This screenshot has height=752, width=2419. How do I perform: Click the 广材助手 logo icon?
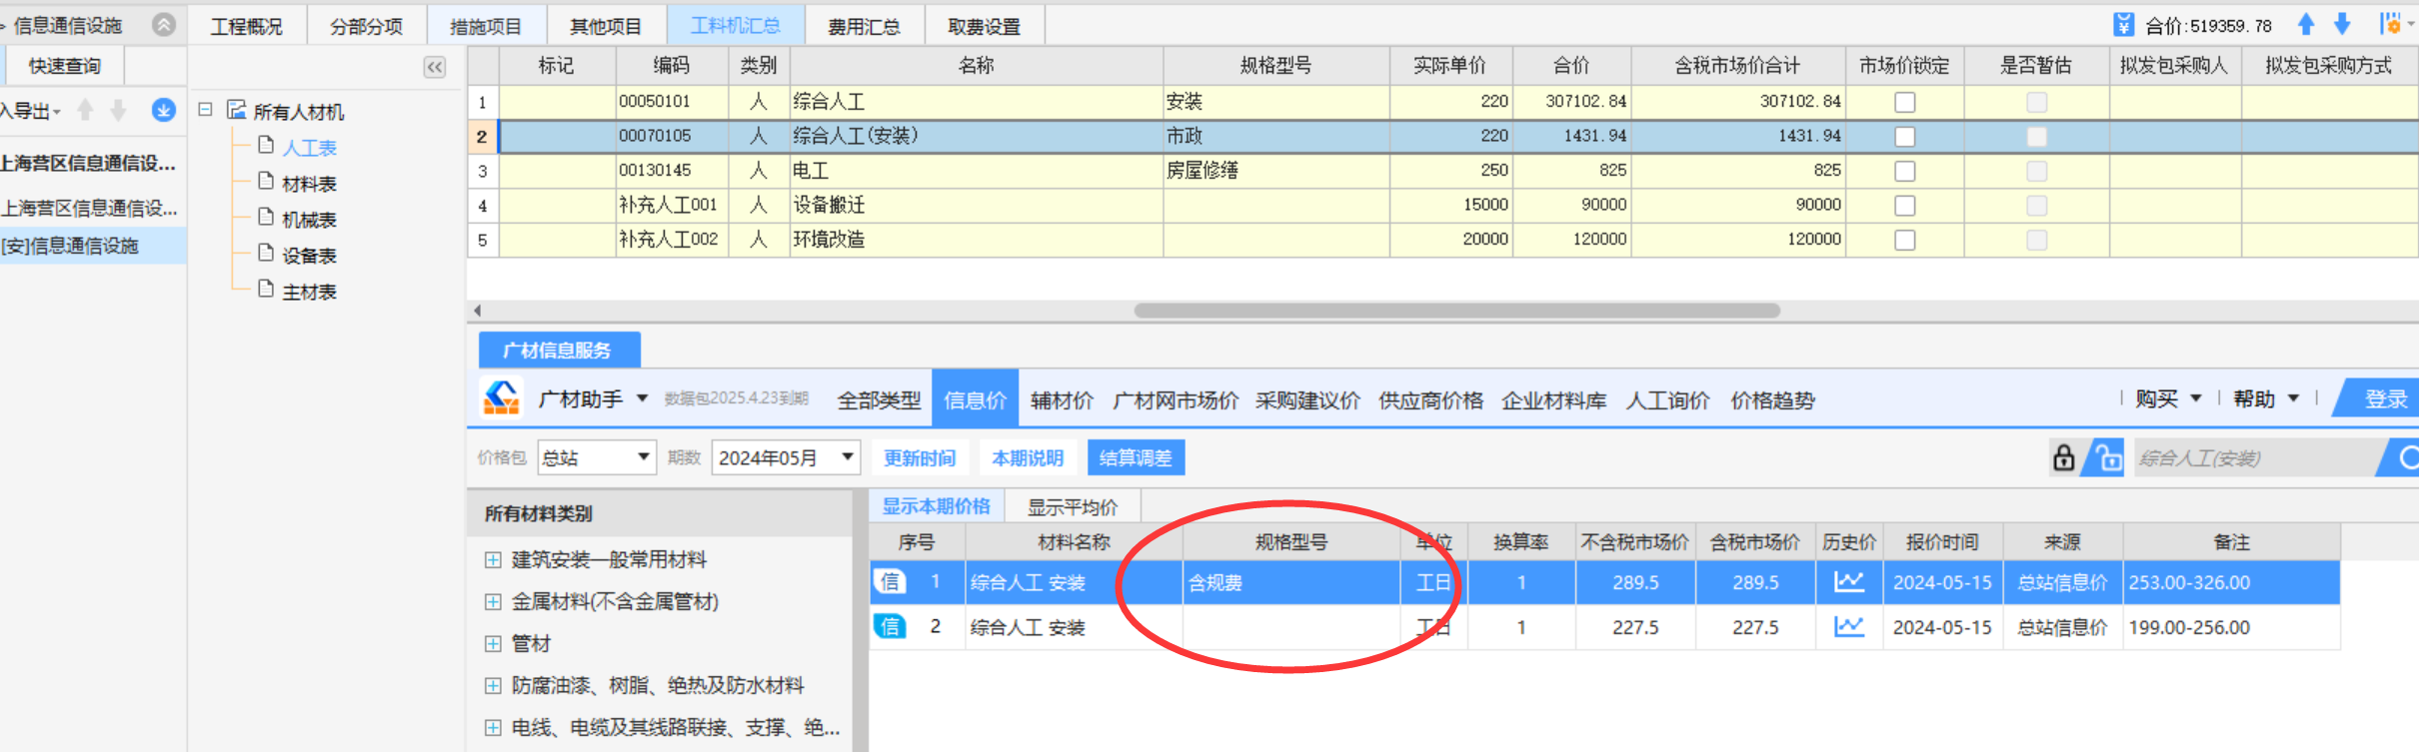(x=501, y=398)
